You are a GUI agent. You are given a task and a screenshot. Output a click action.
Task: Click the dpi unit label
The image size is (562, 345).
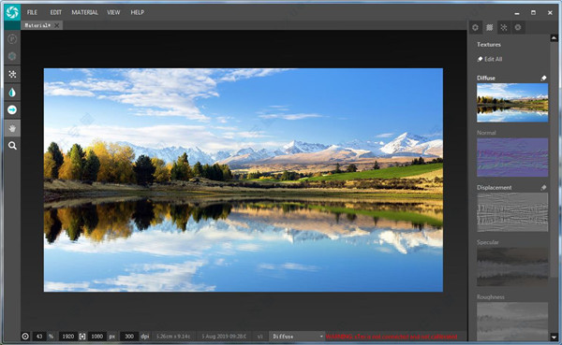[x=145, y=337]
